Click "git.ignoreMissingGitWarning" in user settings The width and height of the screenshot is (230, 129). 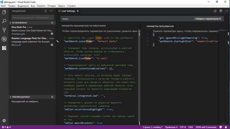click(x=179, y=38)
